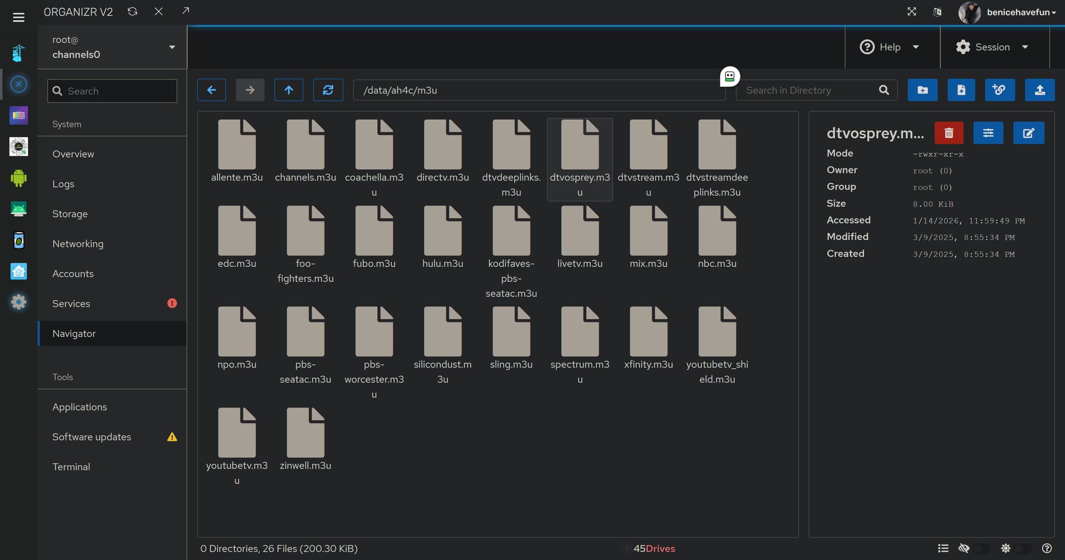Refresh the directory listing
This screenshot has height=560, width=1065.
click(328, 90)
